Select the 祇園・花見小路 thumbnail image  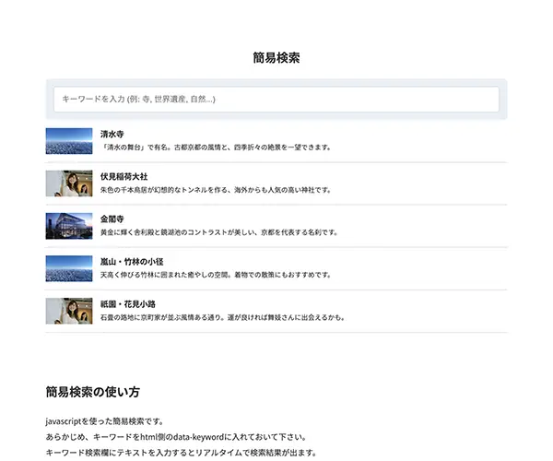pos(69,311)
